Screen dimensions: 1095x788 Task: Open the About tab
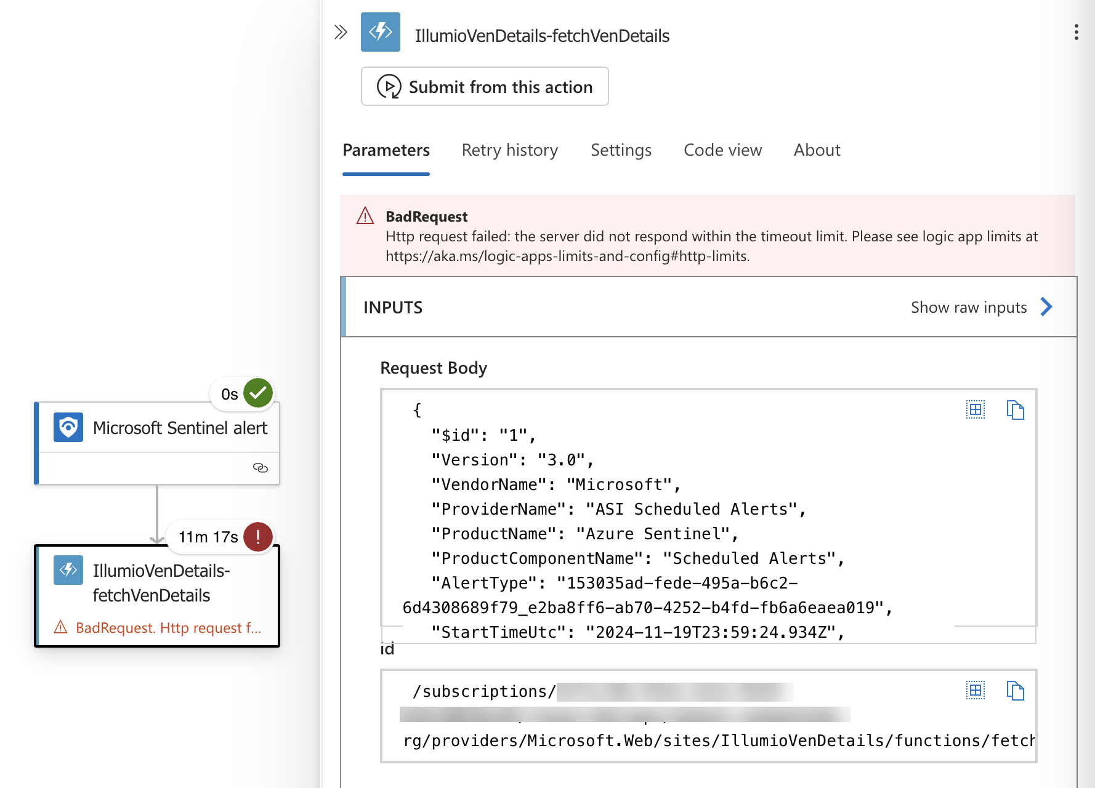click(x=817, y=150)
